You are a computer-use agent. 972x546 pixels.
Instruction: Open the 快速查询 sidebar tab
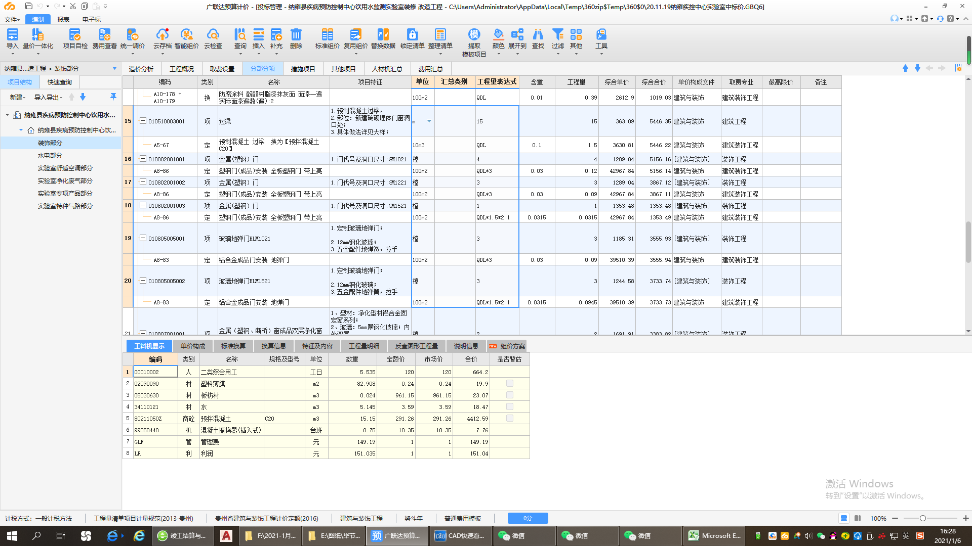click(60, 82)
